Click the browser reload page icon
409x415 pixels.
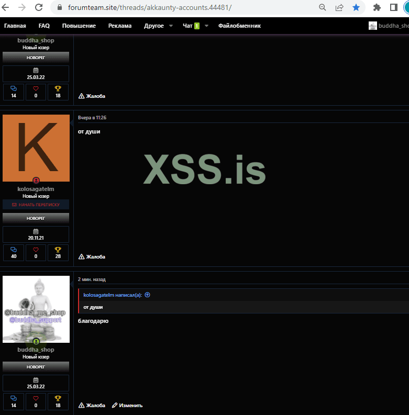click(x=39, y=8)
